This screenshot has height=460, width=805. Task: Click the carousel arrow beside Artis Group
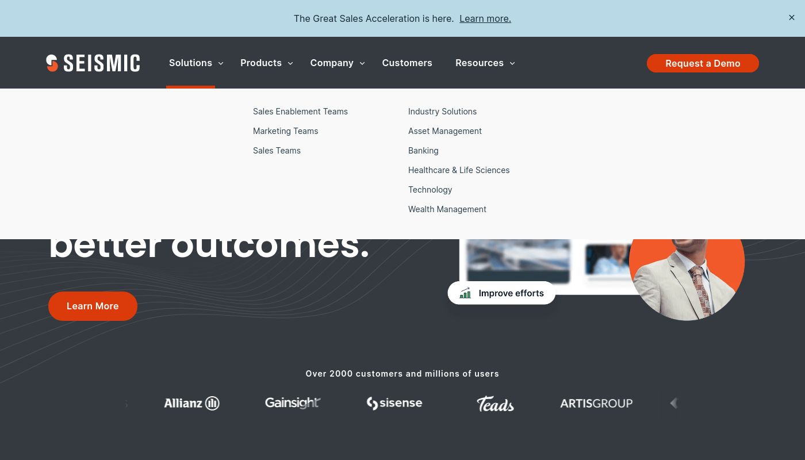[x=674, y=403]
